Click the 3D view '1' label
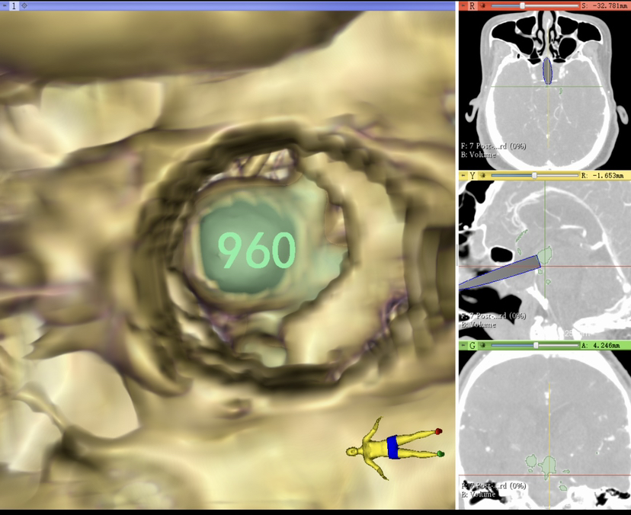The width and height of the screenshot is (631, 515). (13, 5)
